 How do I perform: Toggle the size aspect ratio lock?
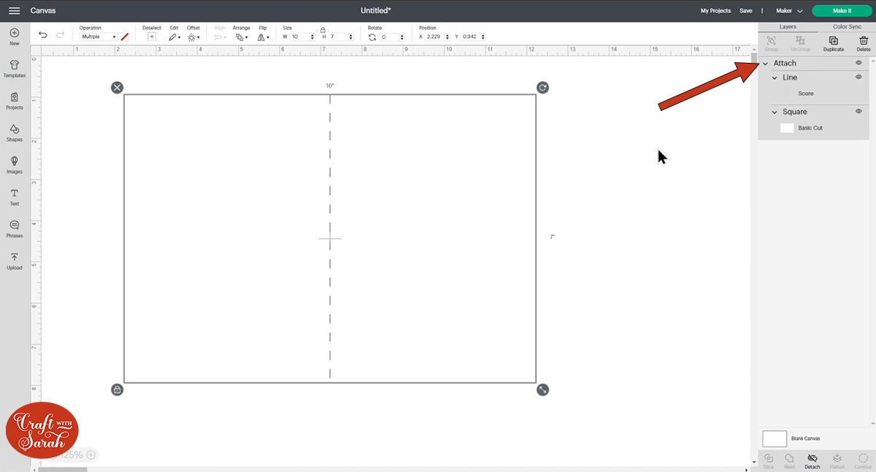point(322,30)
